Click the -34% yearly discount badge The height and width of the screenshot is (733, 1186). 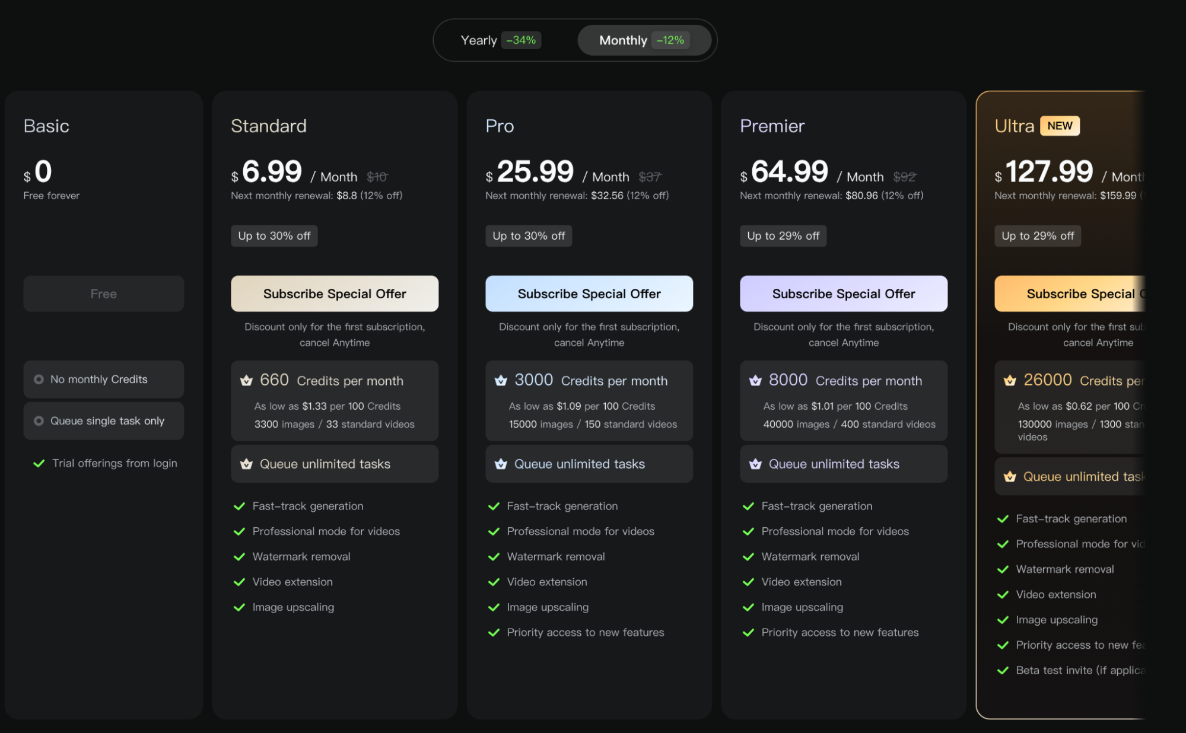(x=521, y=40)
